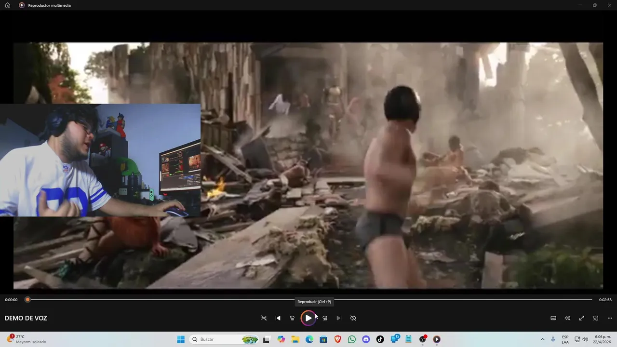Open the weather widget showing 27°C
Image resolution: width=617 pixels, height=347 pixels.
pos(27,339)
